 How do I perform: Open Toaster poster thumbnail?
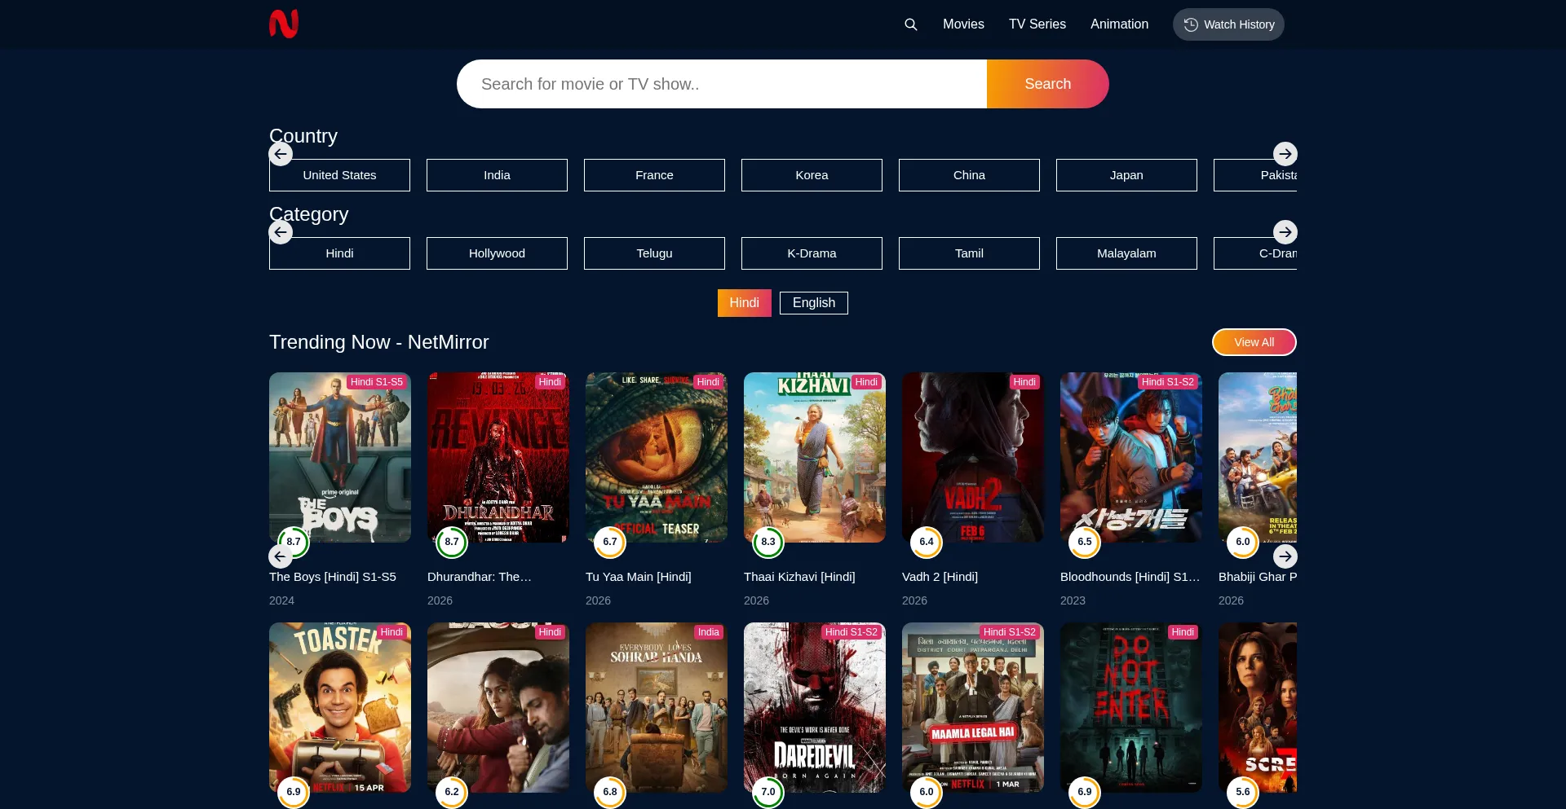340,708
